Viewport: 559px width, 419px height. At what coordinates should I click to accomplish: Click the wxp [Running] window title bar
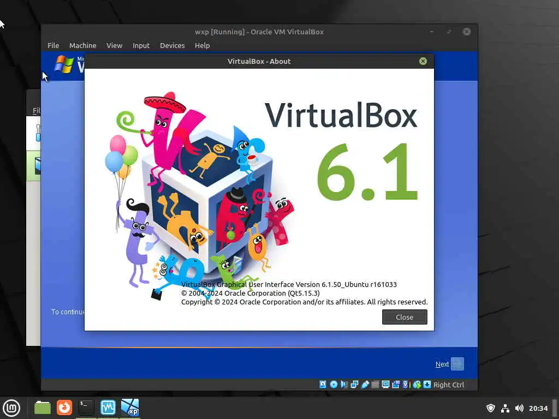point(259,32)
